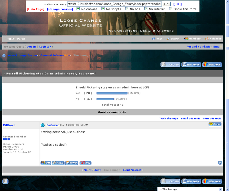
Task: Click the YIM messenger button
Action: [x=85, y=163]
